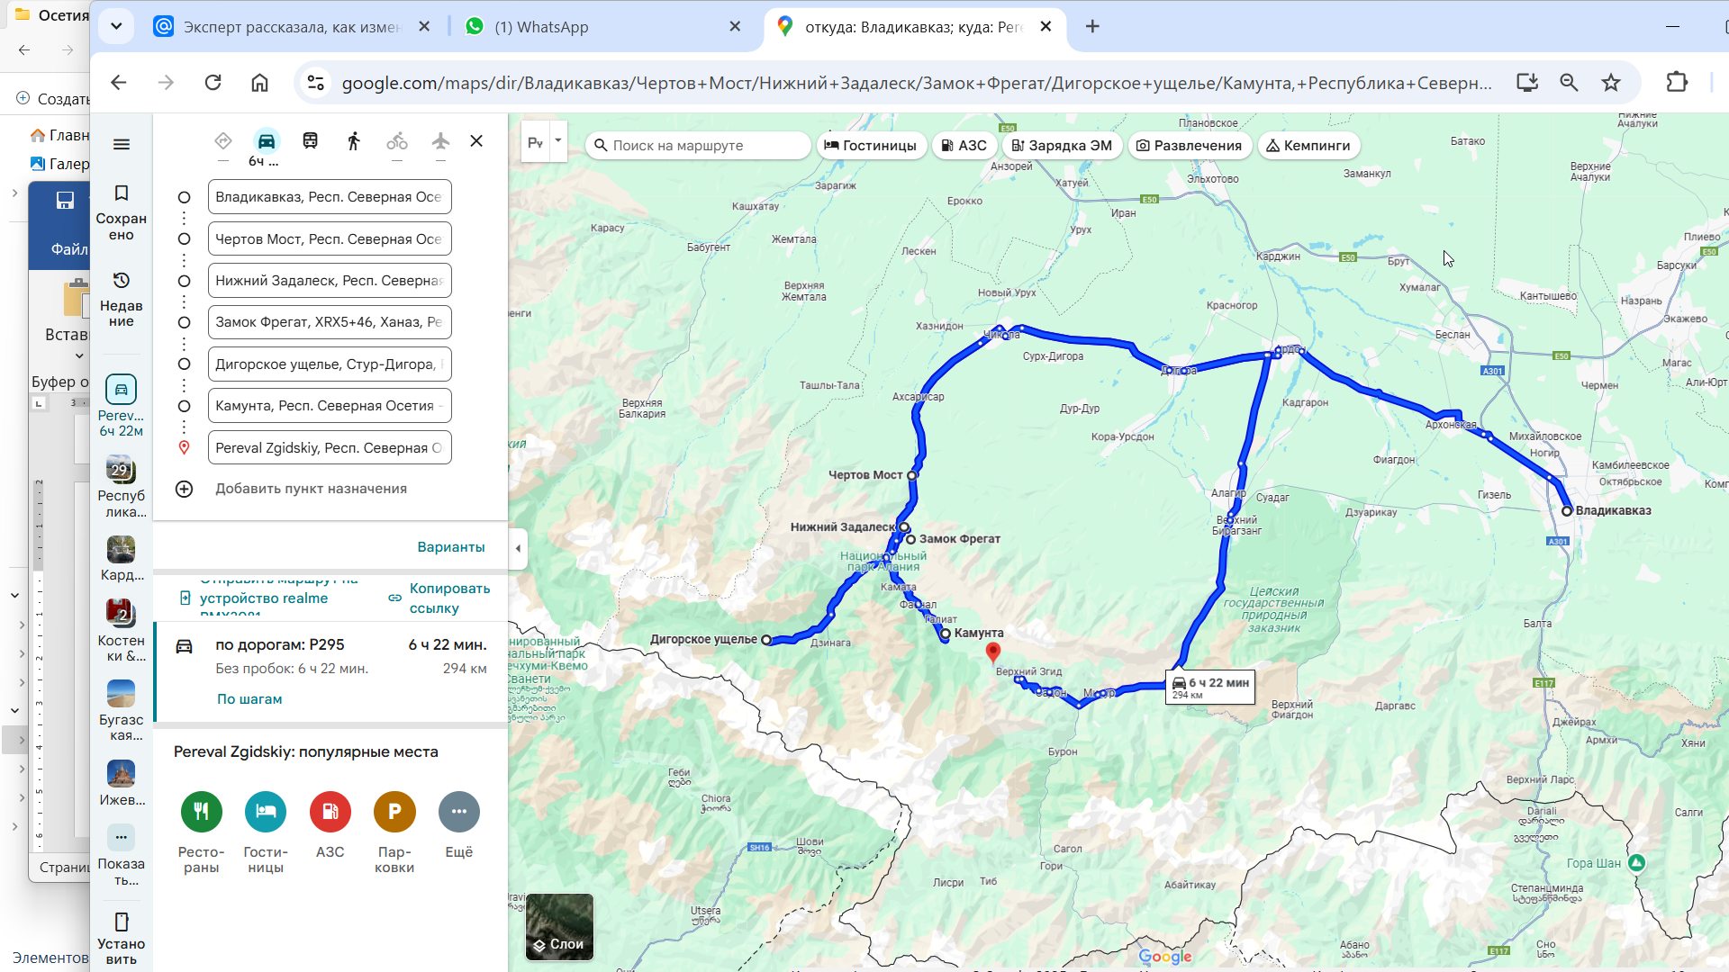Switch to the WhatsApp browser tab
This screenshot has width=1729, height=972.
[540, 27]
